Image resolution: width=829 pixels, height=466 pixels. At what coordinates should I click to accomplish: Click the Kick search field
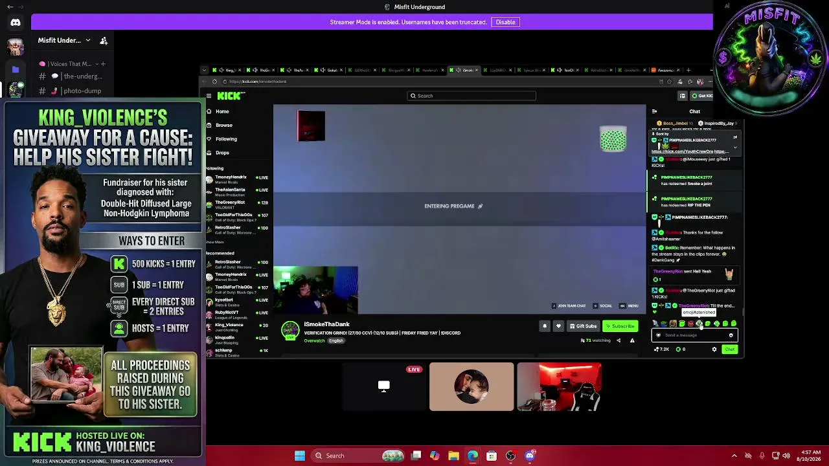click(471, 96)
